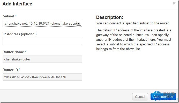
Task: Cancel the Add Interface dialog
Action: click(140, 97)
